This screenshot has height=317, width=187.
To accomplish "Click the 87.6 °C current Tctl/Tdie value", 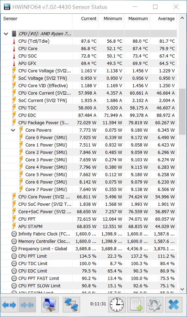I will coord(89,41).
